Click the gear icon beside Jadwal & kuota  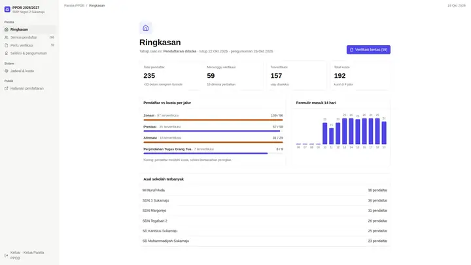point(7,71)
